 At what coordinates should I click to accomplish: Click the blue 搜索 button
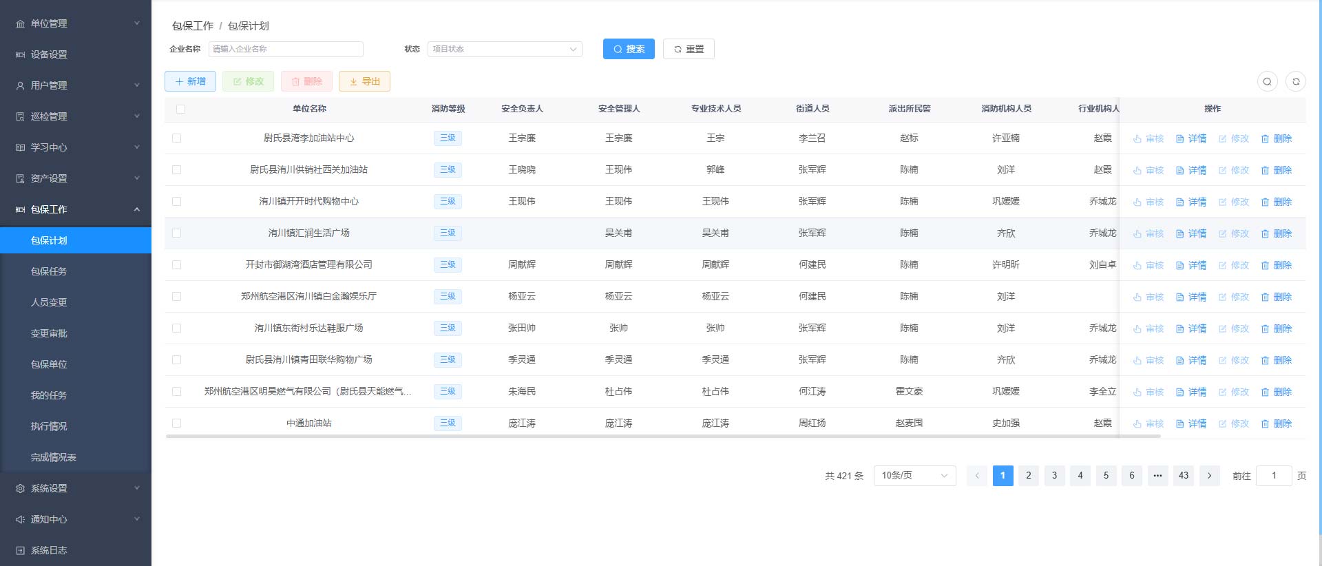(x=629, y=49)
